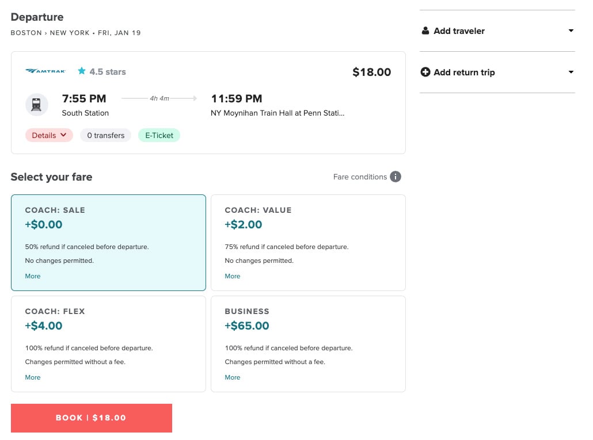Click the plus icon on Add return trip
Image resolution: width=593 pixels, height=440 pixels.
425,72
